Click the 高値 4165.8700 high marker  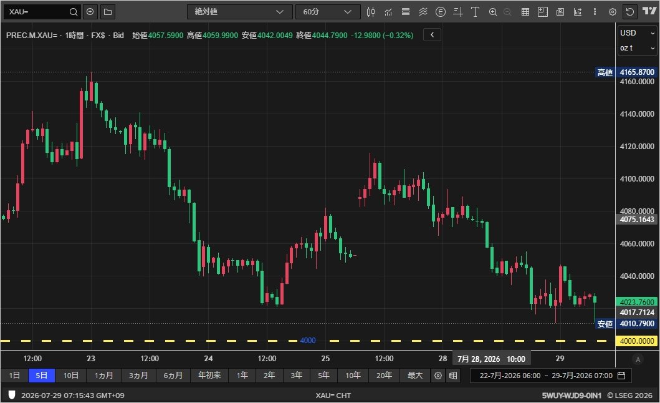pos(626,72)
